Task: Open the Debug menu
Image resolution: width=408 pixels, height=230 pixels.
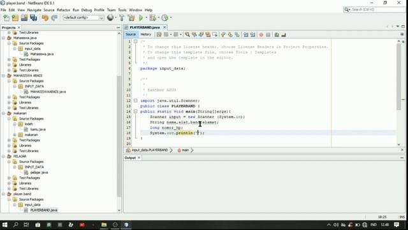Action: [87, 10]
